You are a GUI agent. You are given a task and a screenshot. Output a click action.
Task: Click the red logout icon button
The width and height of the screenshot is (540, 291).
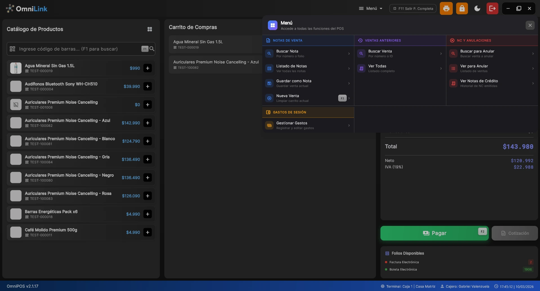[x=492, y=8]
